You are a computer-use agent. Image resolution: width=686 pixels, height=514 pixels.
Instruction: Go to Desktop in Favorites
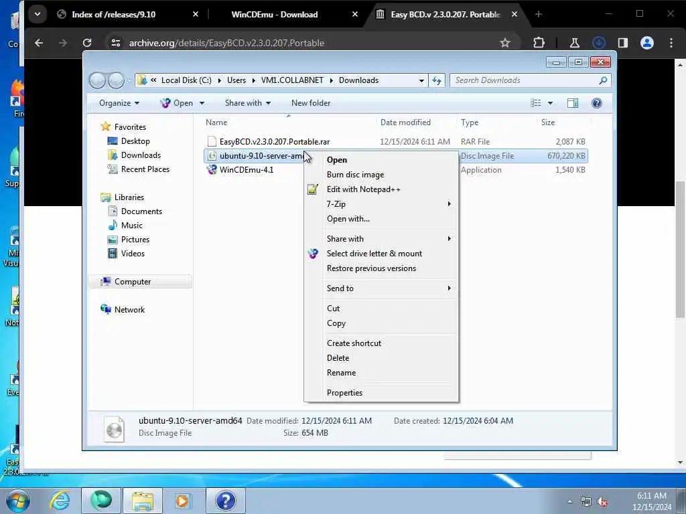coord(135,141)
